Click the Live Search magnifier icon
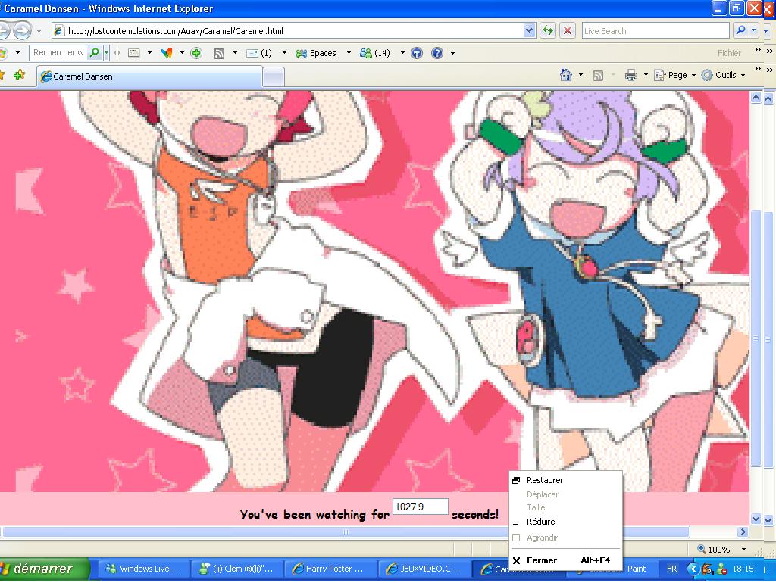The image size is (776, 583). [740, 30]
